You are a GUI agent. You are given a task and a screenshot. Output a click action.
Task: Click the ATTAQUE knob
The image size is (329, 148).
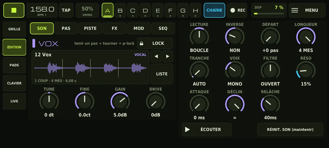[x=199, y=104]
